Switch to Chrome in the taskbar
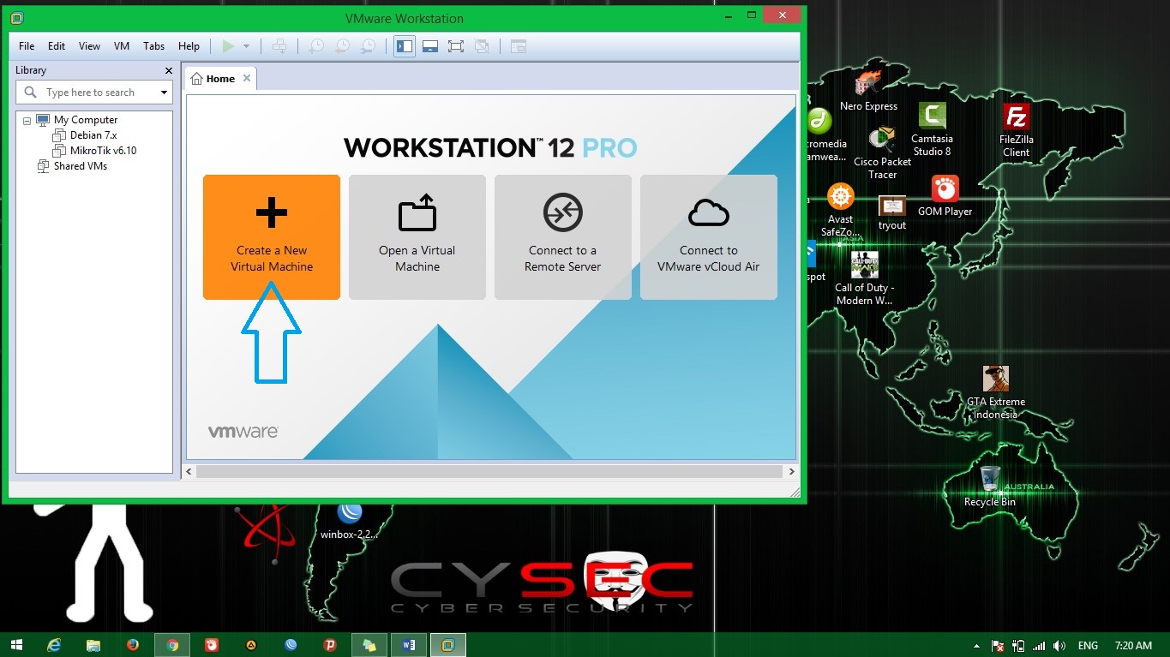This screenshot has width=1170, height=657. point(172,645)
